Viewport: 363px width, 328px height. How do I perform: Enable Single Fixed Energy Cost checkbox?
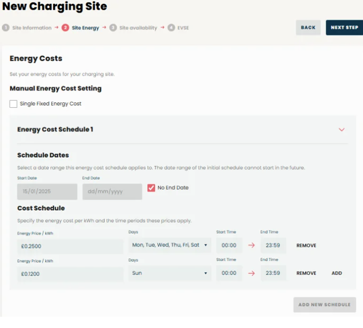[x=13, y=104]
